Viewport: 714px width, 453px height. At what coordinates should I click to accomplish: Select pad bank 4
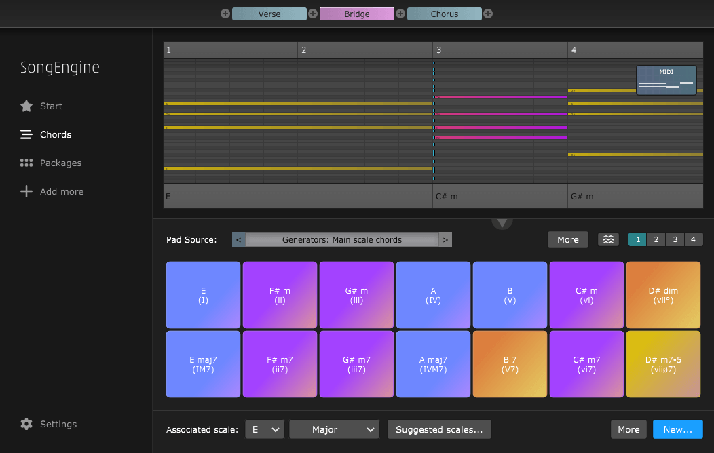click(694, 239)
